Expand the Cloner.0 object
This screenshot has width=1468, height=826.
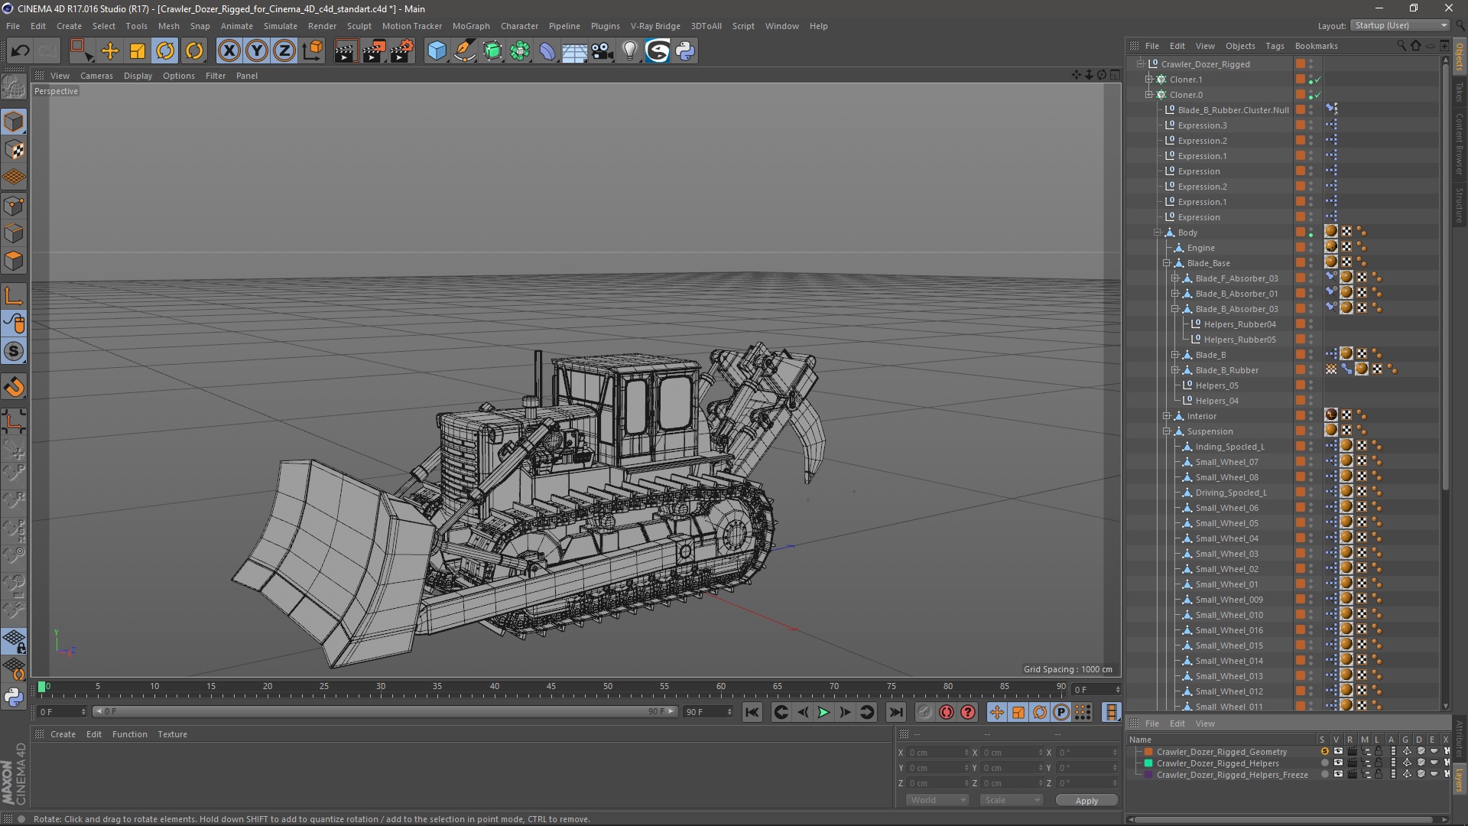pos(1148,95)
